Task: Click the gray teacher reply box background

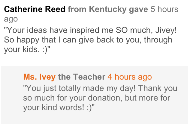Action: [x=95, y=95]
